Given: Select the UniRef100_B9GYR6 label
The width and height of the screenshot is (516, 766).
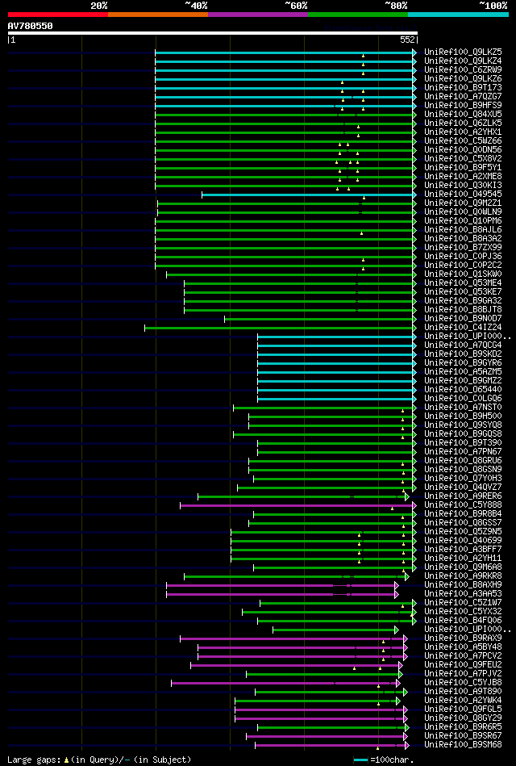Looking at the screenshot, I should [464, 363].
